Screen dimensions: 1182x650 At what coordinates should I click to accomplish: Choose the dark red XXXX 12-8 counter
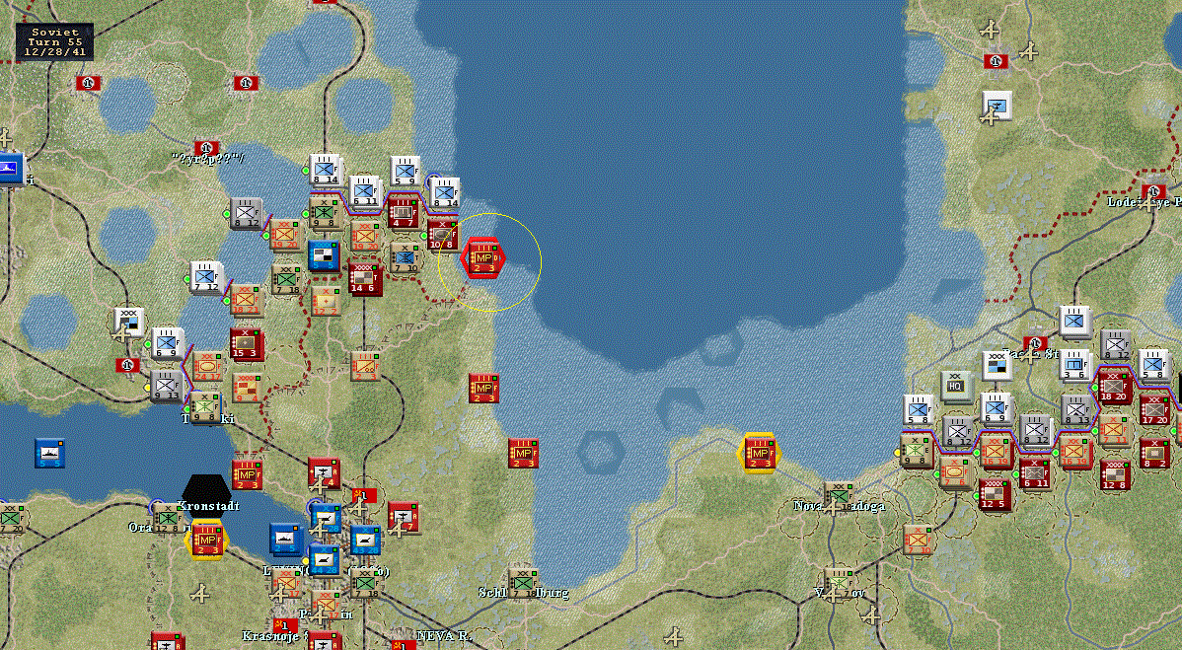pyautogui.click(x=1113, y=473)
